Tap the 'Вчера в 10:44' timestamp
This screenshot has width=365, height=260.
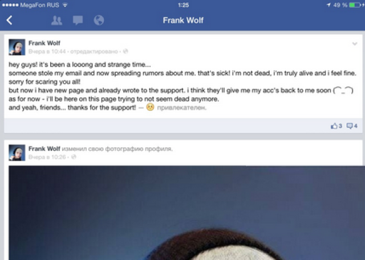[x=47, y=51]
